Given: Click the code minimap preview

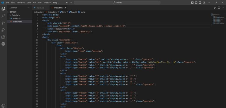Looking at the screenshot, I should click(x=217, y=19).
